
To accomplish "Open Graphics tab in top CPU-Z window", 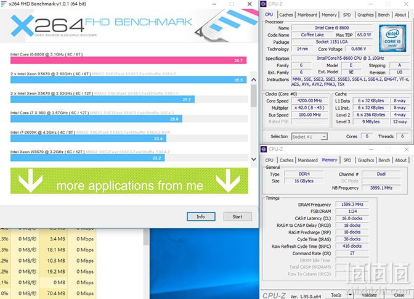I will point(365,15).
